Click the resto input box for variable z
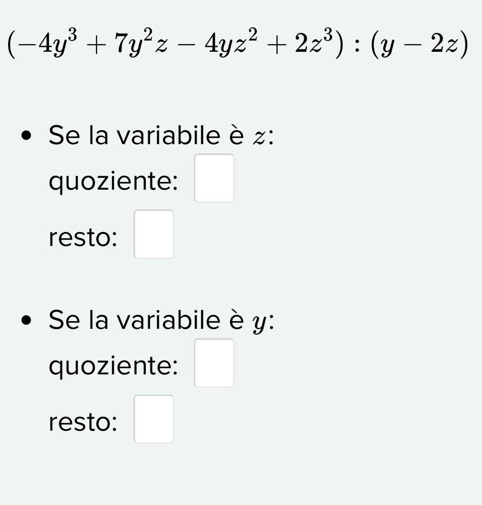 coord(154,234)
